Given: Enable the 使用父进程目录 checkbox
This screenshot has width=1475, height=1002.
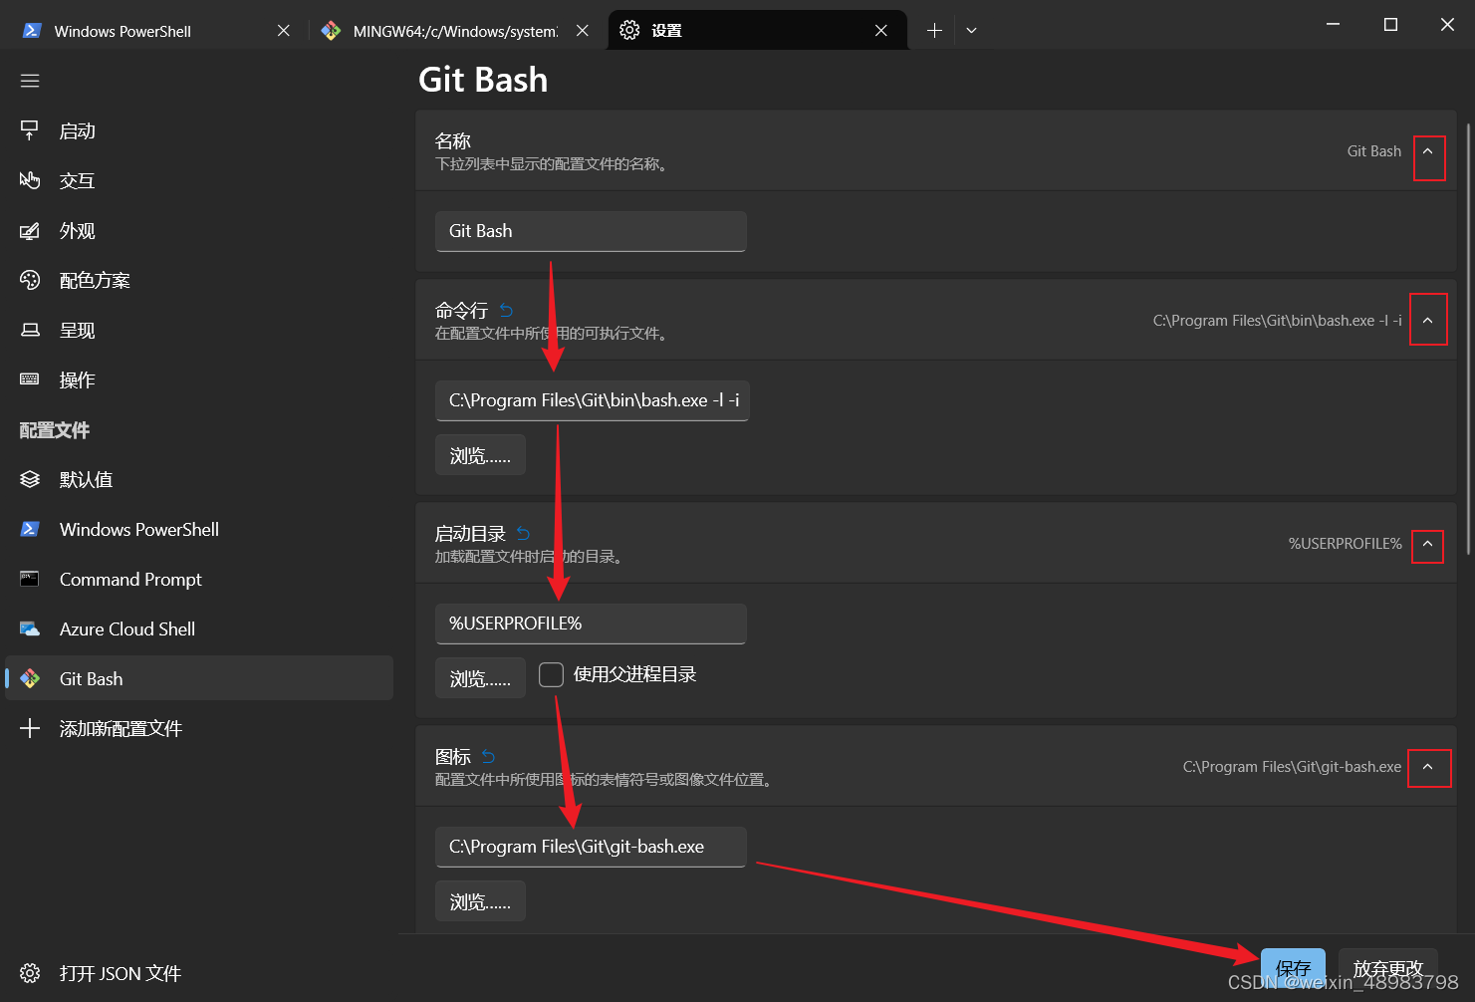Looking at the screenshot, I should [551, 675].
